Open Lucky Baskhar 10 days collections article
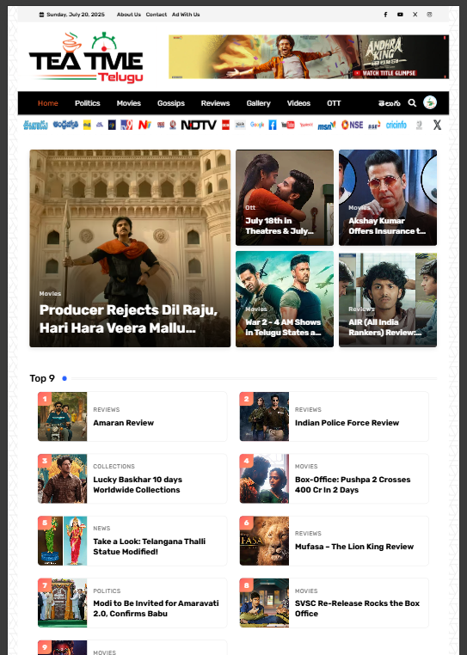This screenshot has height=655, width=467. tap(138, 485)
